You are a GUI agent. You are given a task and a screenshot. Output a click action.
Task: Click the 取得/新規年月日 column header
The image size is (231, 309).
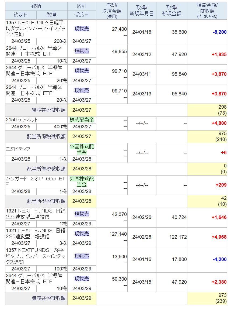142,11
